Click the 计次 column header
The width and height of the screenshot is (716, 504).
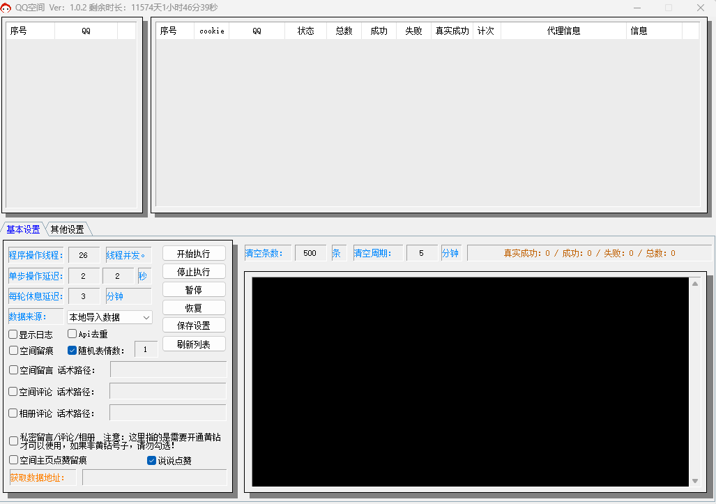pos(487,31)
